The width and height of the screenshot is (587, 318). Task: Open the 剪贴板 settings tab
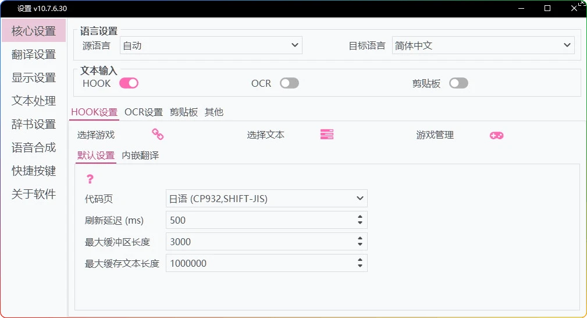(x=183, y=112)
